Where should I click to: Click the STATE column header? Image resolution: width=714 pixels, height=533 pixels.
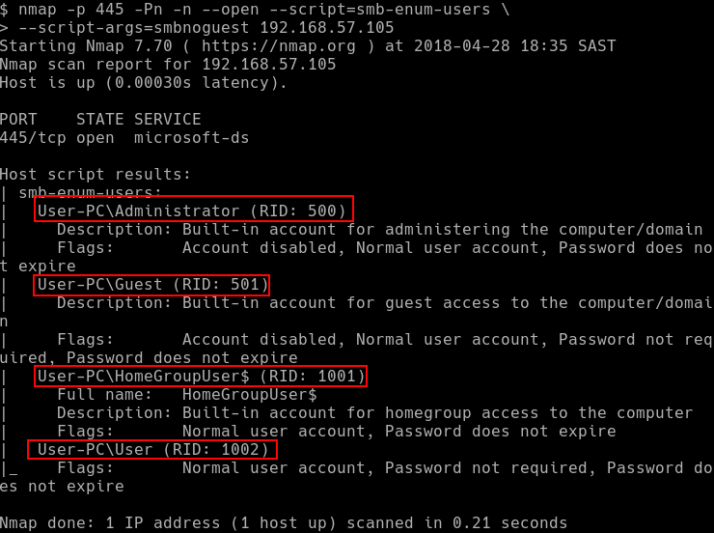click(x=99, y=120)
